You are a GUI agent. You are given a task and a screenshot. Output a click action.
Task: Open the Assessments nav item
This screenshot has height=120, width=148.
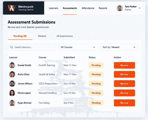click(70, 8)
